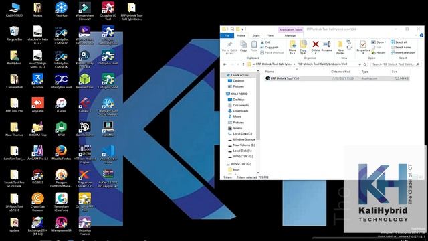Screen dimensions: 428x241
Task: Open the address bar history dropdown
Action: (360, 64)
